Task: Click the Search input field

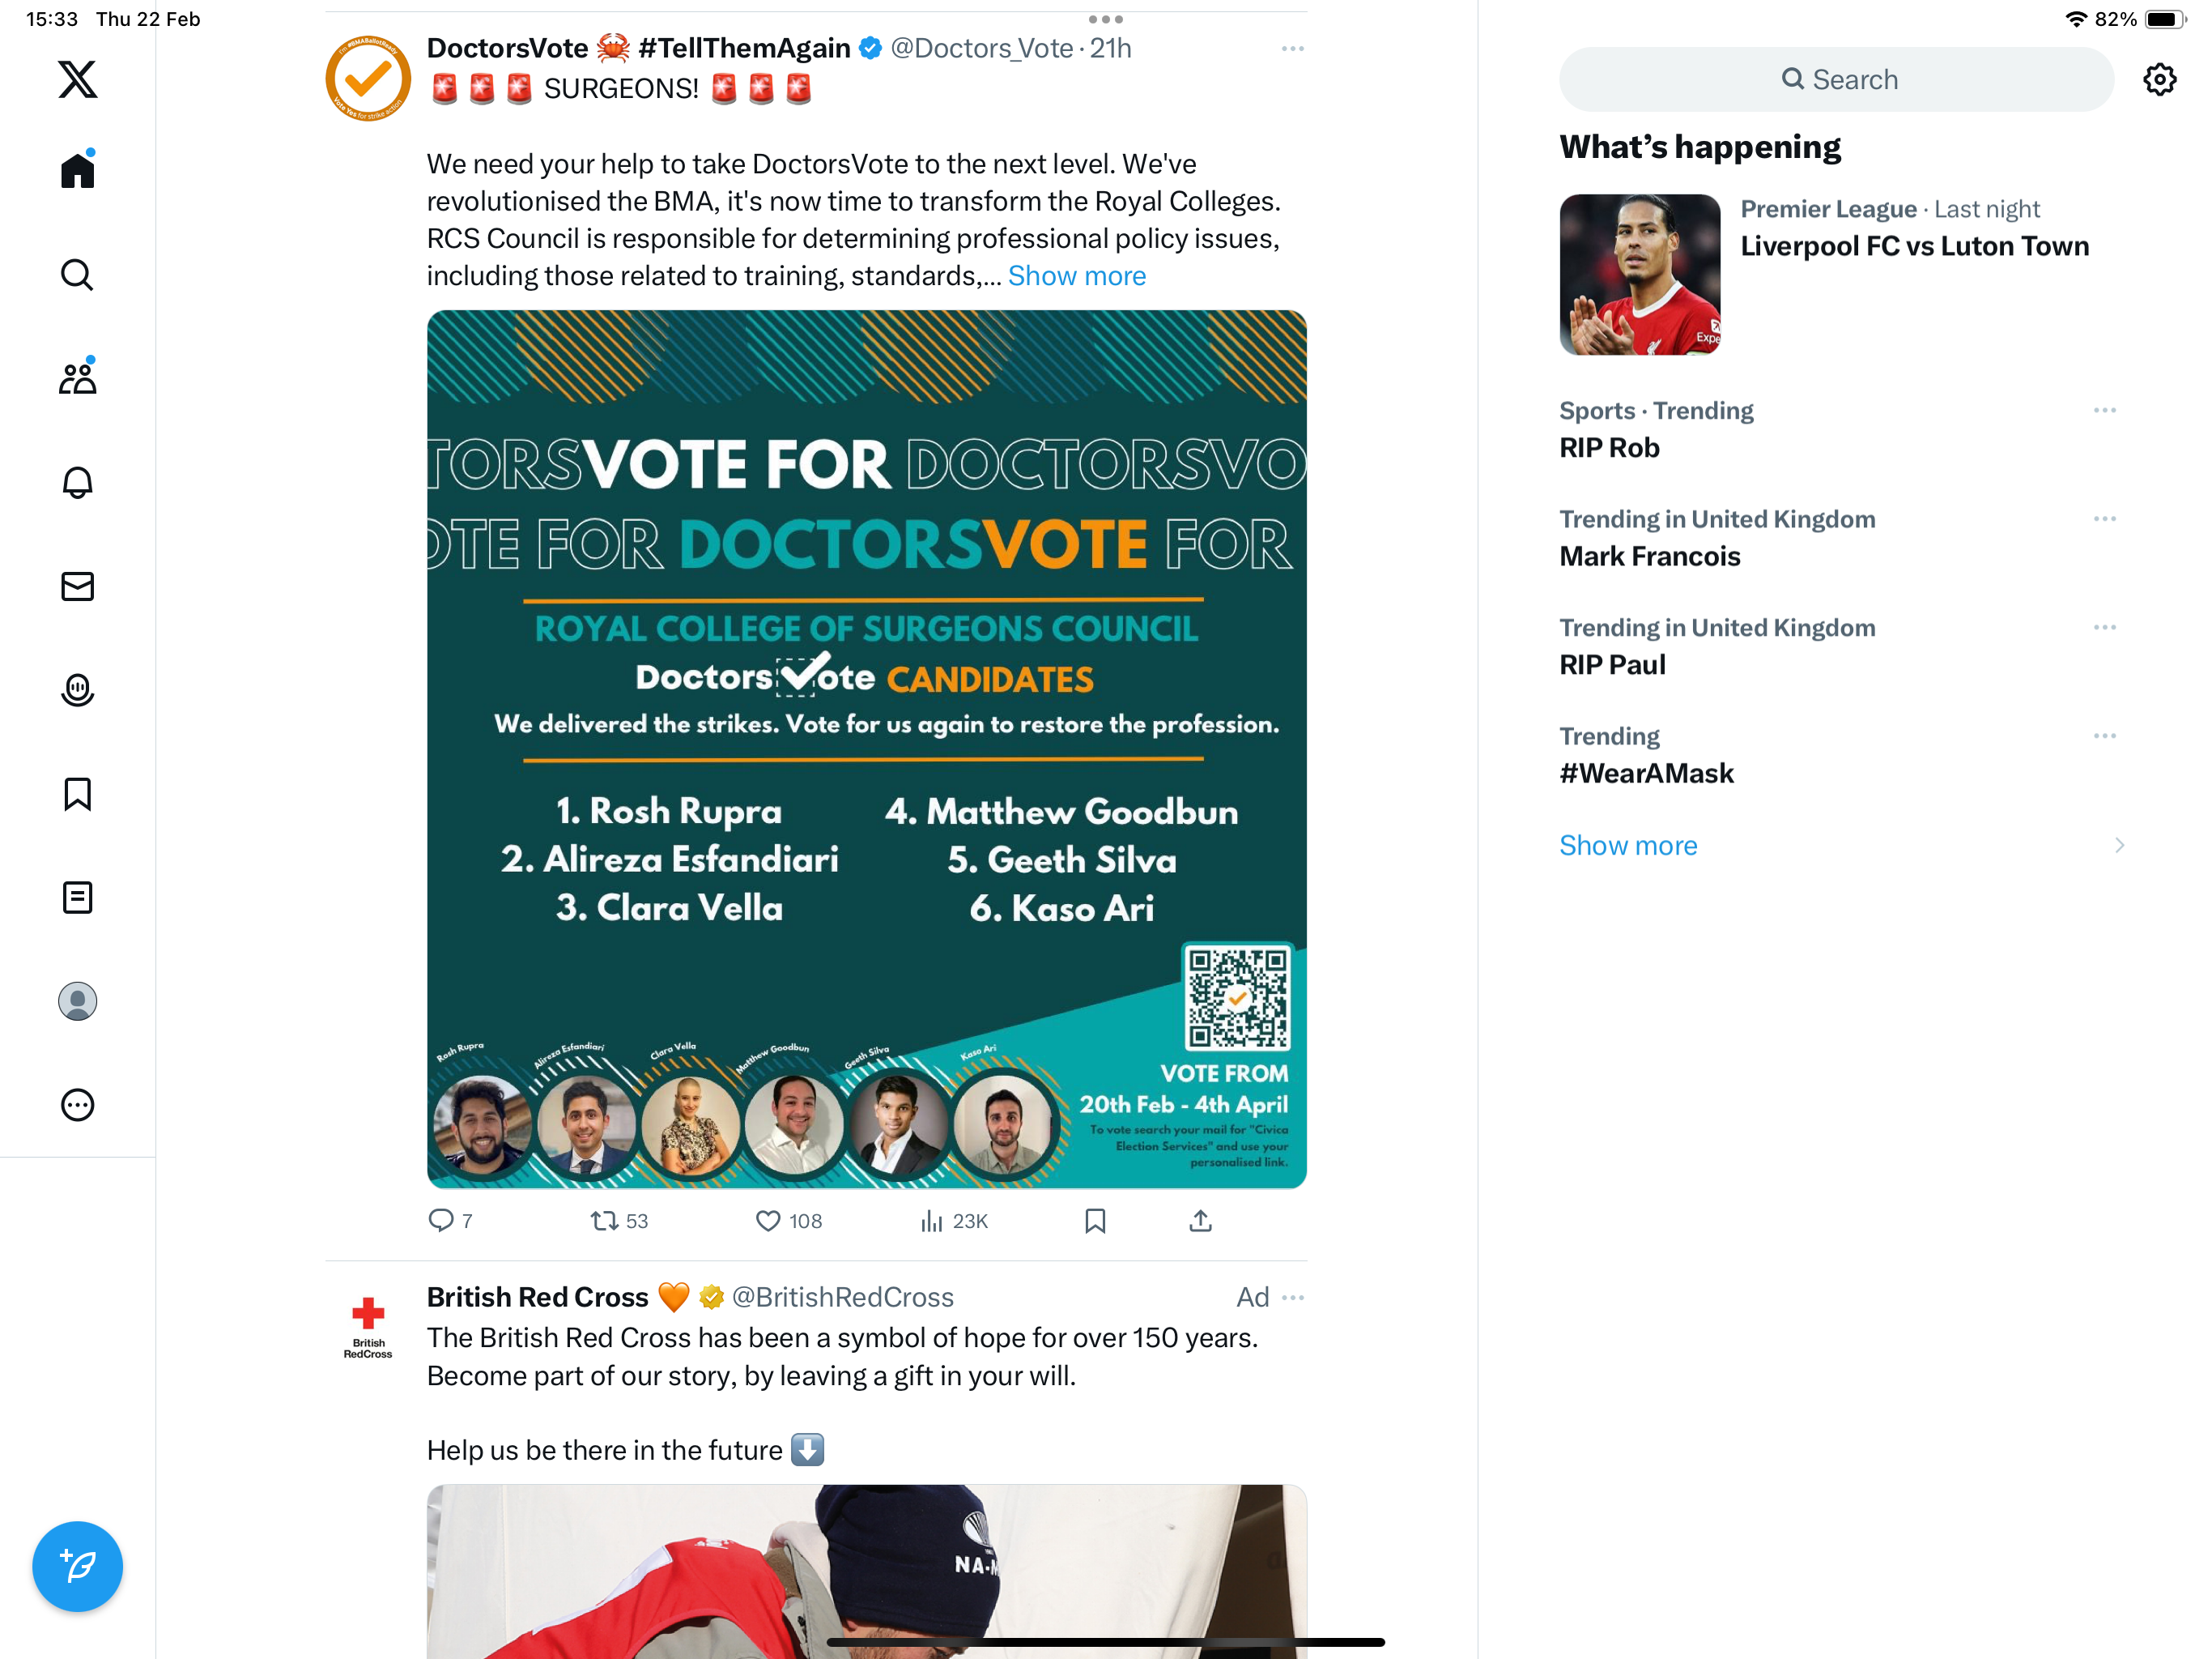Action: 1836,79
